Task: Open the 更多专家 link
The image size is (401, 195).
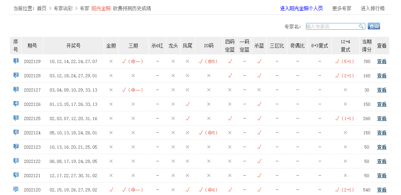Action: point(342,8)
